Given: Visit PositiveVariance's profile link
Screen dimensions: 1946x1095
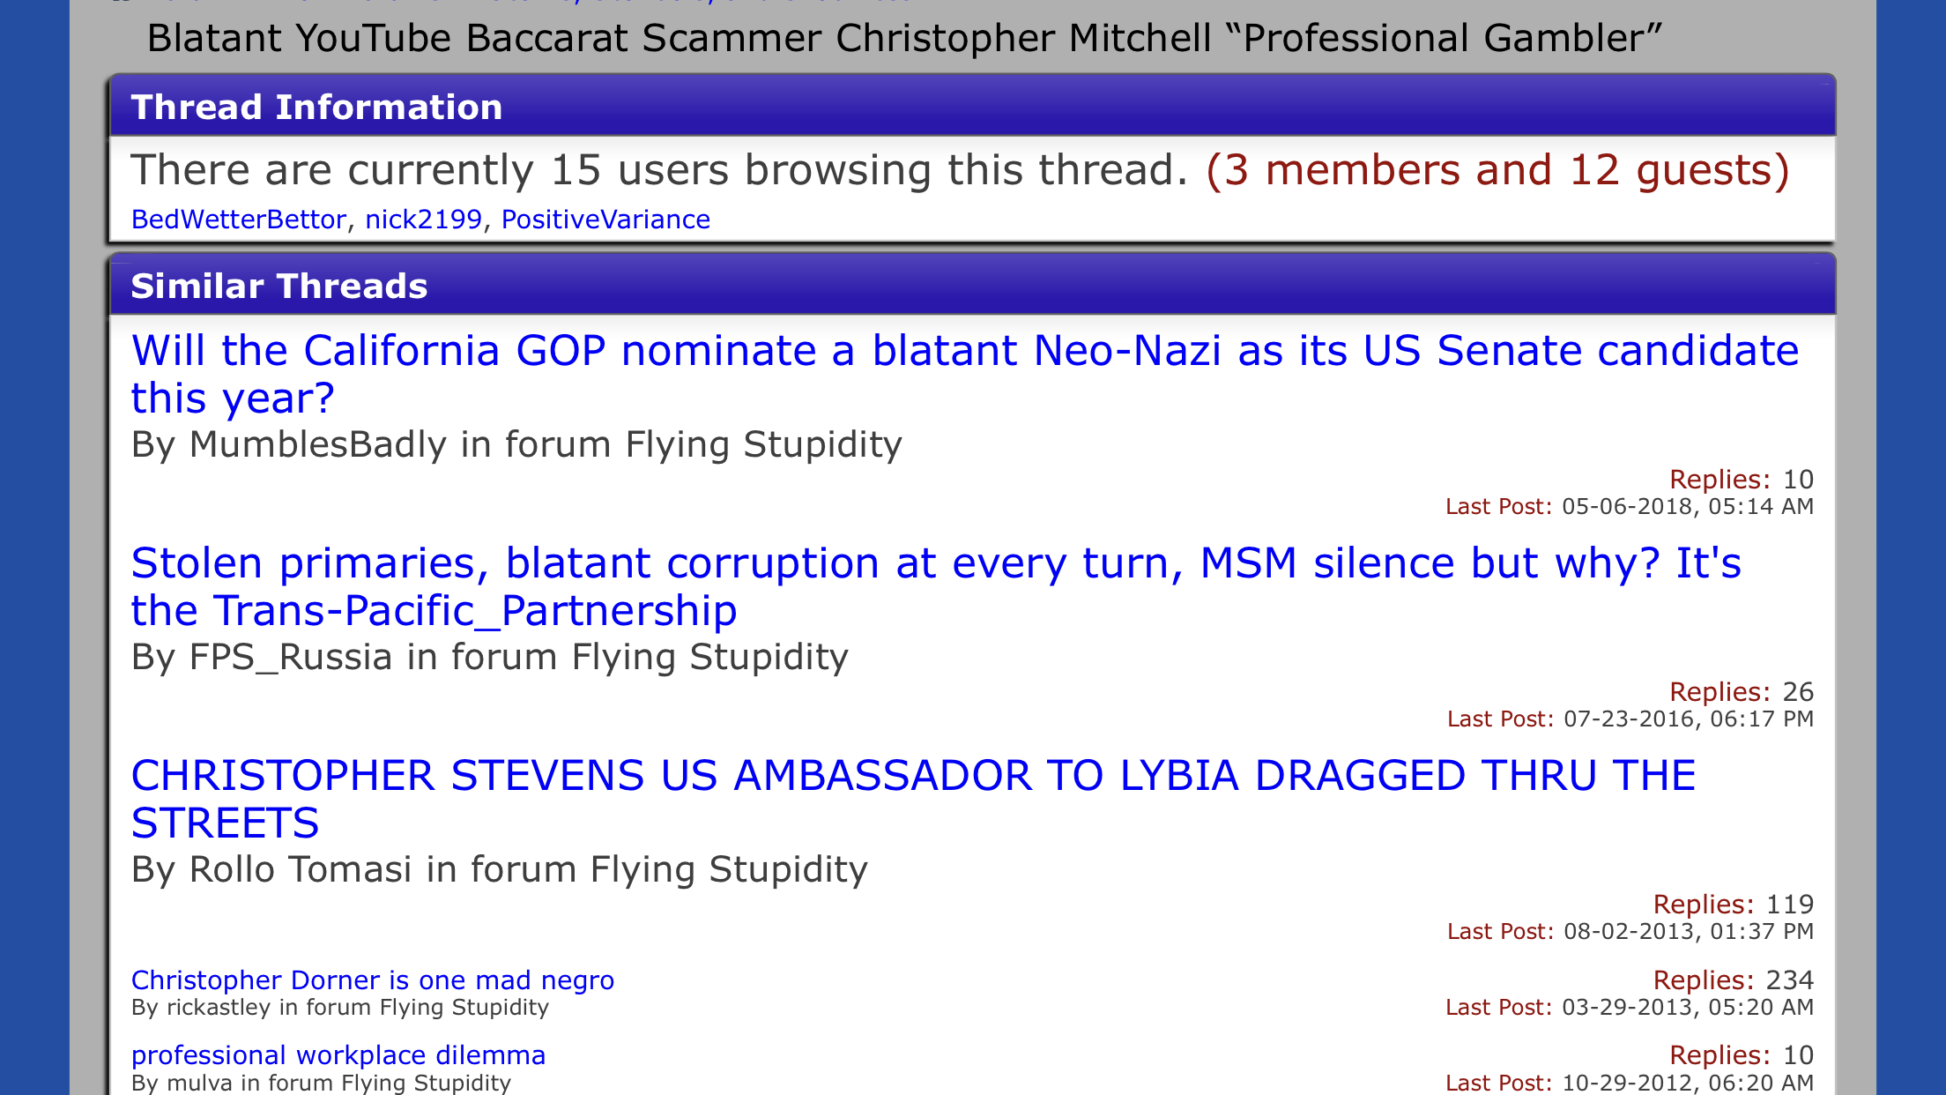Looking at the screenshot, I should coord(605,220).
